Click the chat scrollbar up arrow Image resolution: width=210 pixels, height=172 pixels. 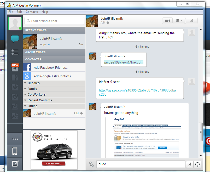[201, 29]
